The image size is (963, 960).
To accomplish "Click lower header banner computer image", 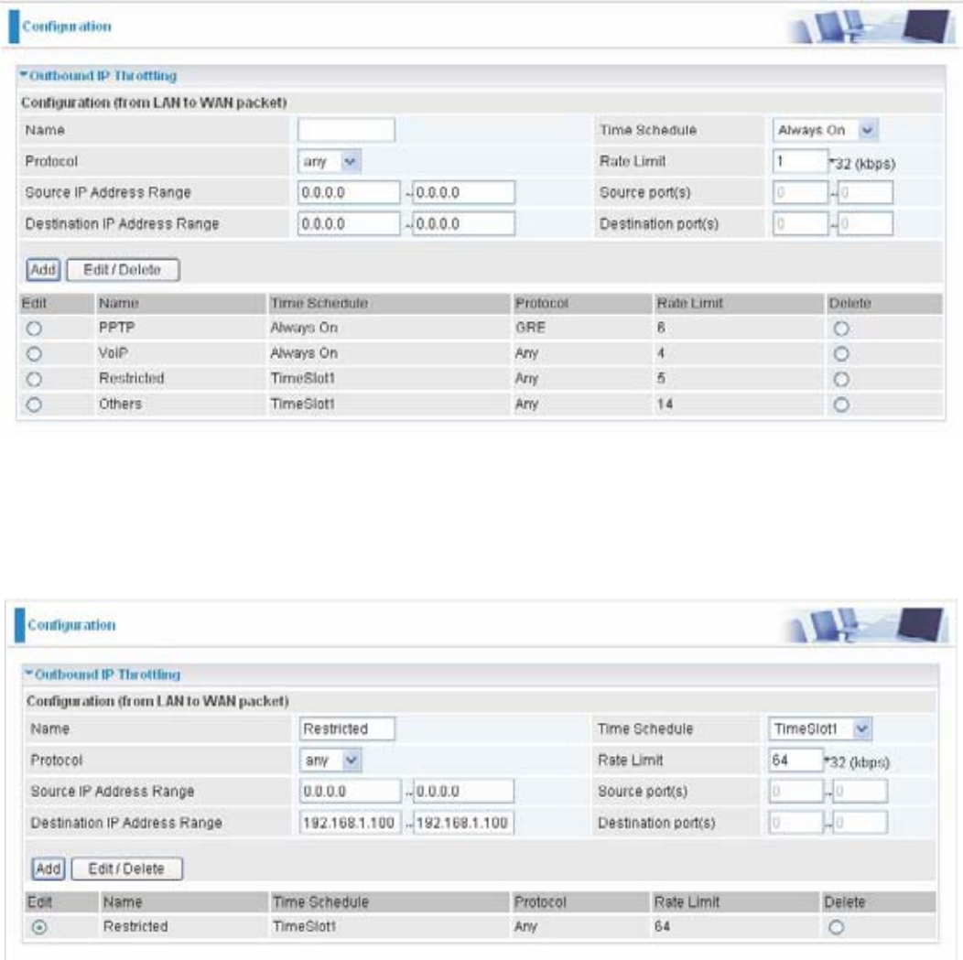I will pos(865,625).
